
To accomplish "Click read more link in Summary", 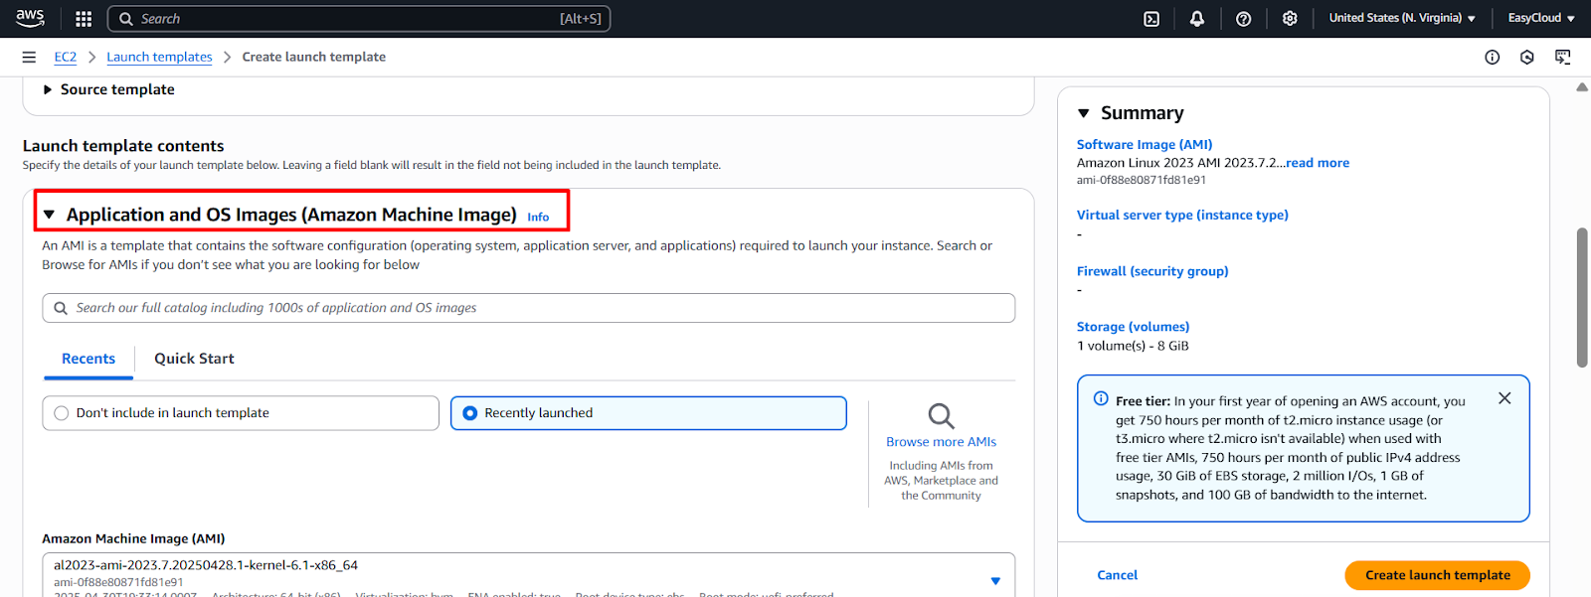I will [x=1318, y=163].
